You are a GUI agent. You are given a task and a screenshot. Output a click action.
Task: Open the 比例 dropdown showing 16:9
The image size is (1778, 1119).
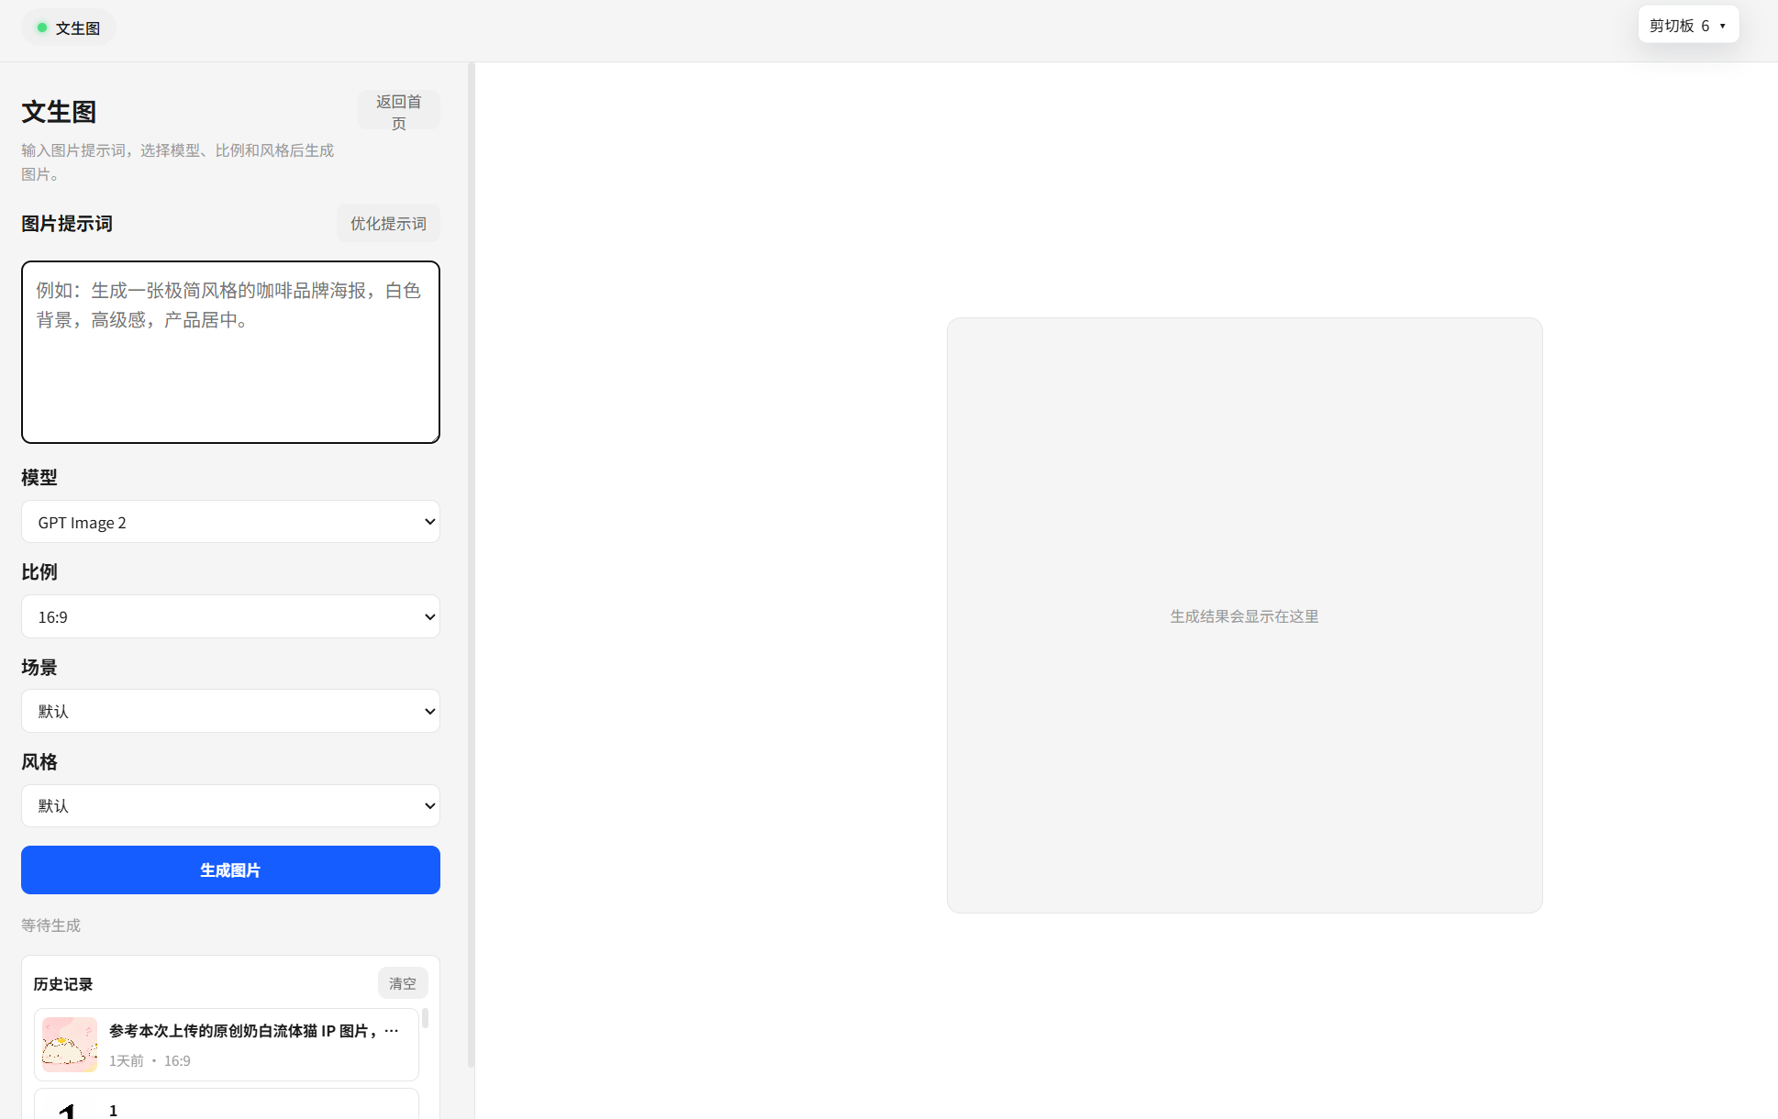230,616
